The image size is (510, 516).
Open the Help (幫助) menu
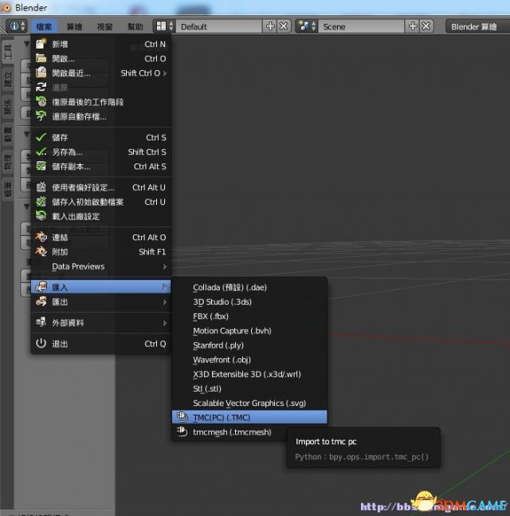coord(135,26)
